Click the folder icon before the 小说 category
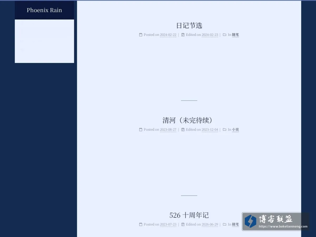Image resolution: width=316 pixels, height=237 pixels. 225,129
